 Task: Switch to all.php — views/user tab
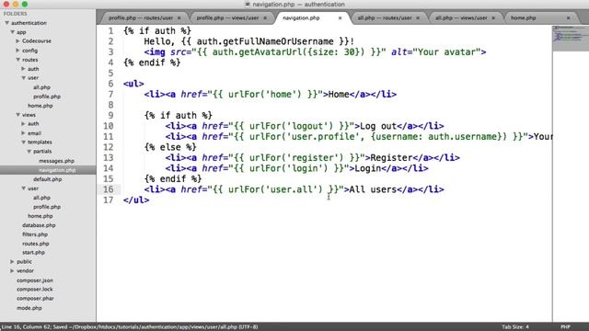click(461, 17)
